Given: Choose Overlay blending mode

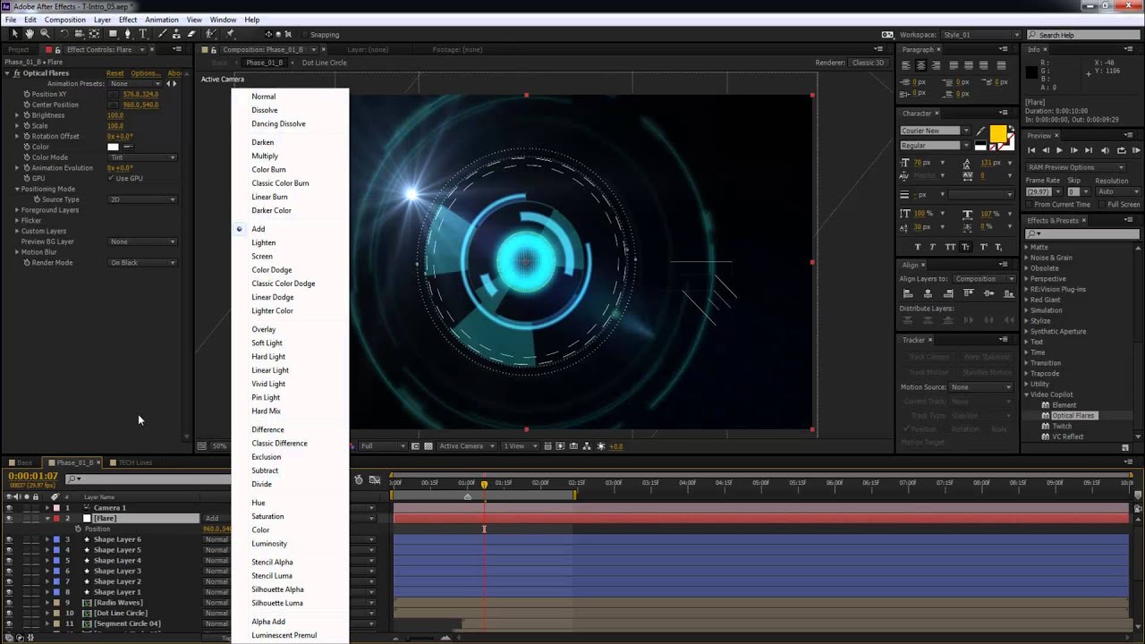Looking at the screenshot, I should (x=264, y=329).
